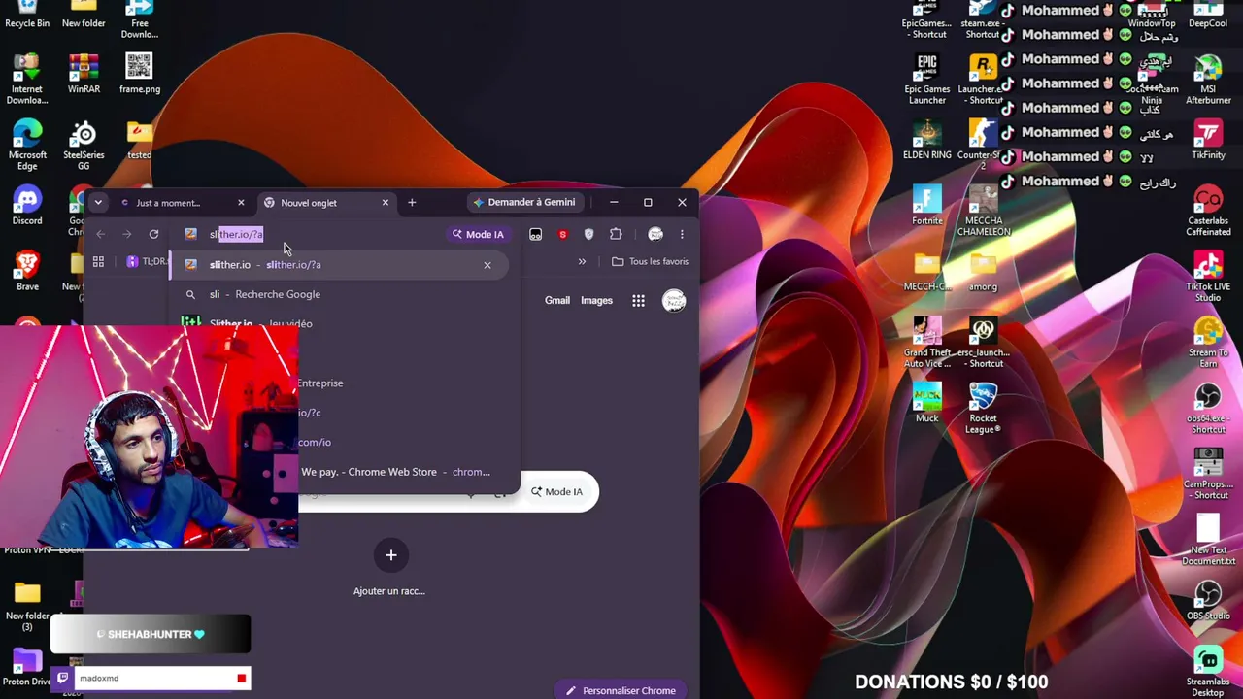The height and width of the screenshot is (699, 1243).
Task: Open the Chrome apps grid in bookmarks bar
Action: point(98,261)
